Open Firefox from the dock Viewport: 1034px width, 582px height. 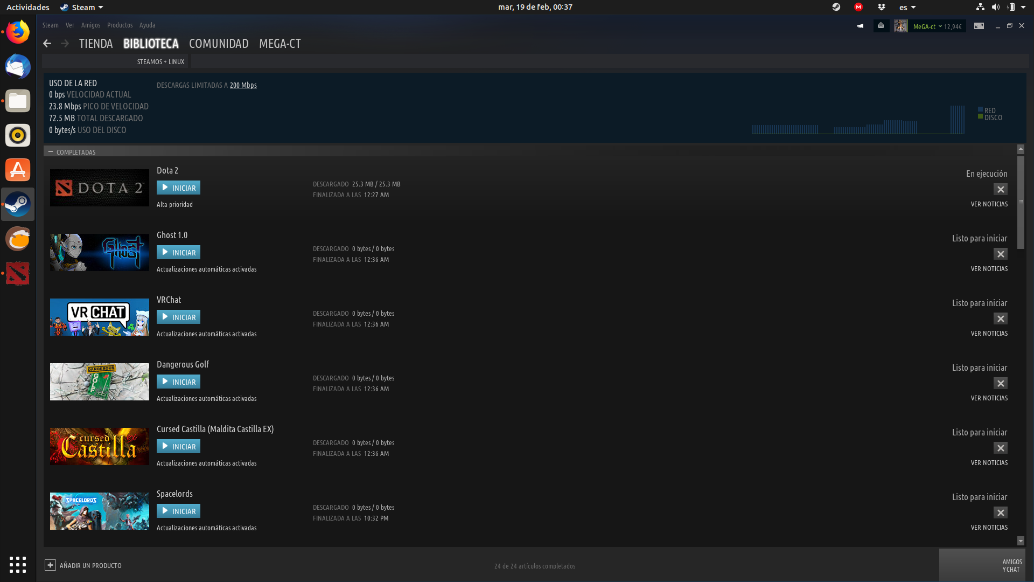pyautogui.click(x=18, y=32)
